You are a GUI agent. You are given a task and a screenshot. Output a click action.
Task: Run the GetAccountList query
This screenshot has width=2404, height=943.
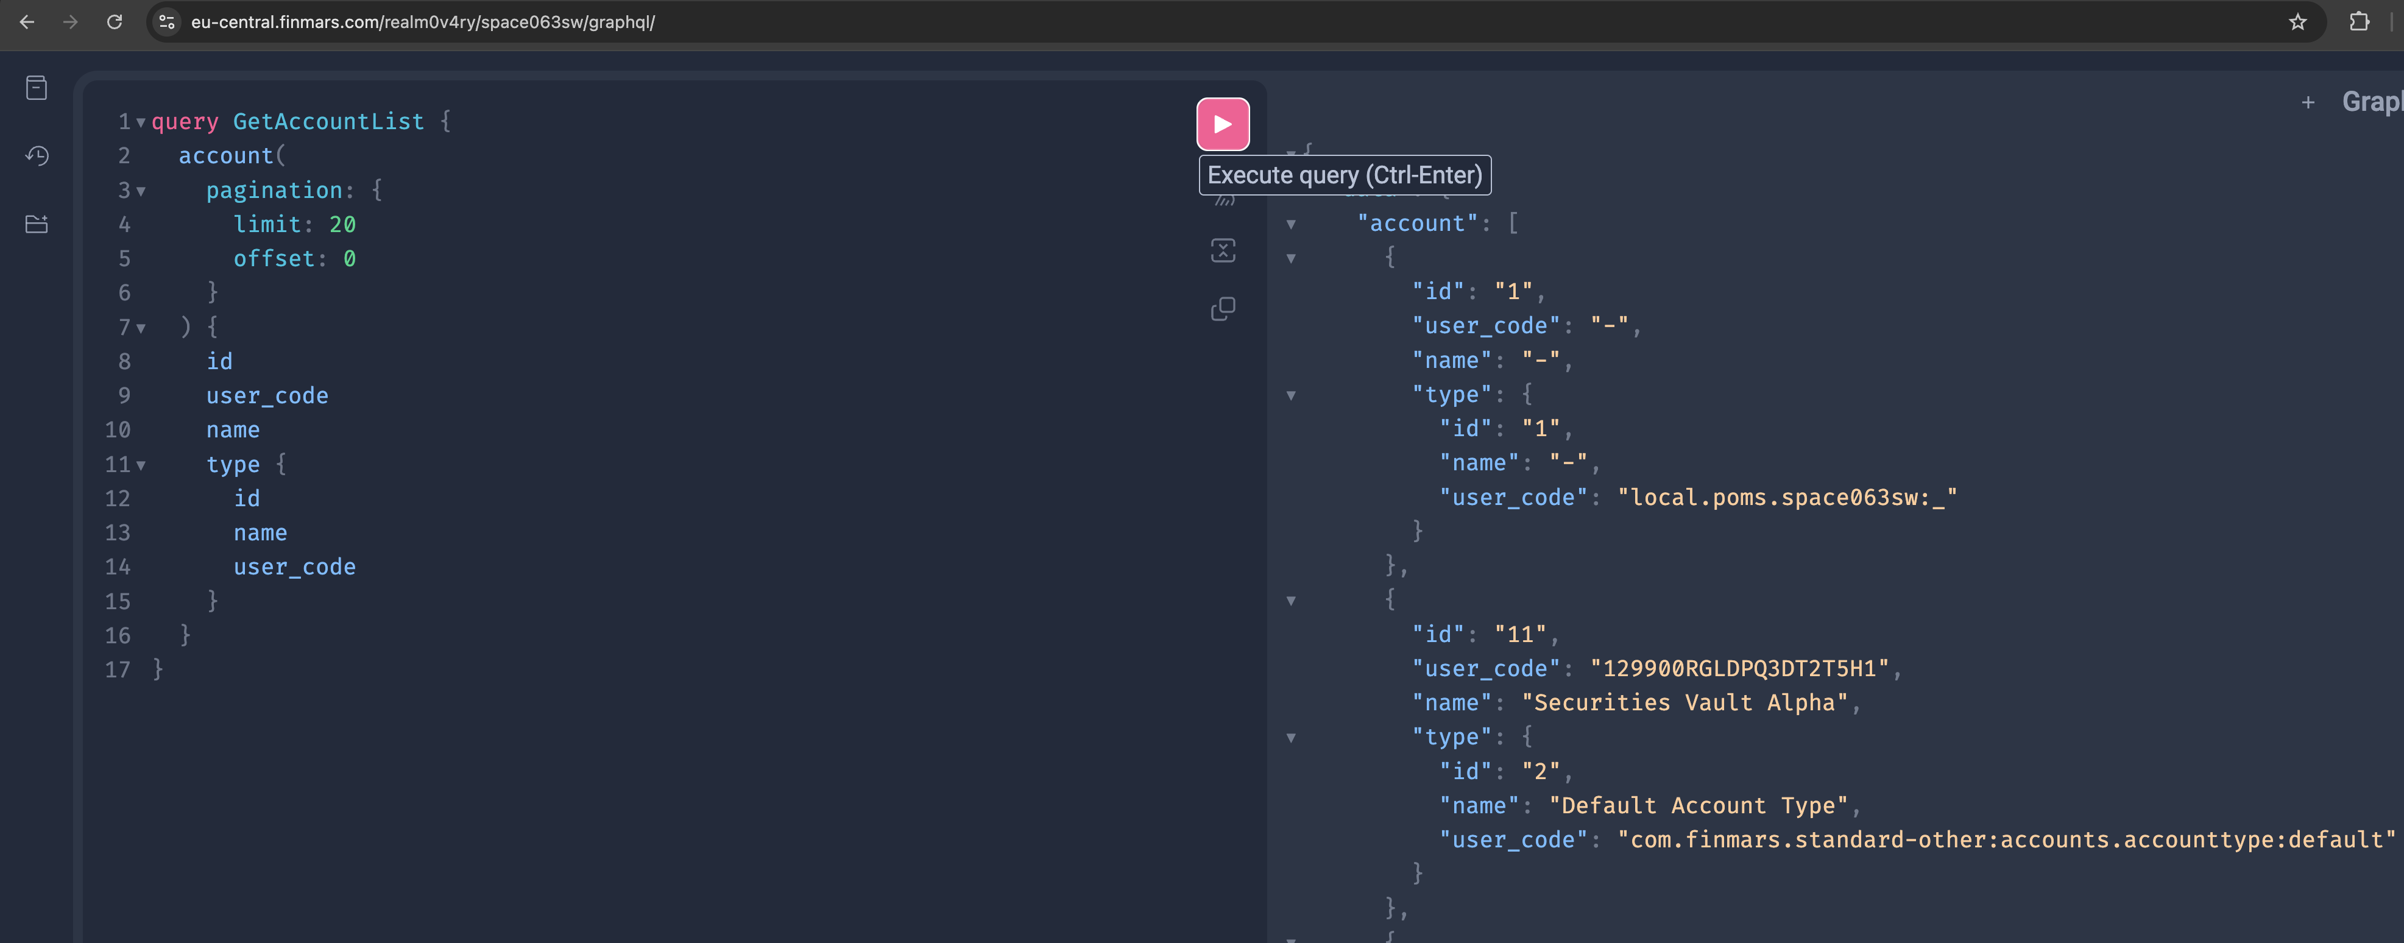pos(1223,124)
